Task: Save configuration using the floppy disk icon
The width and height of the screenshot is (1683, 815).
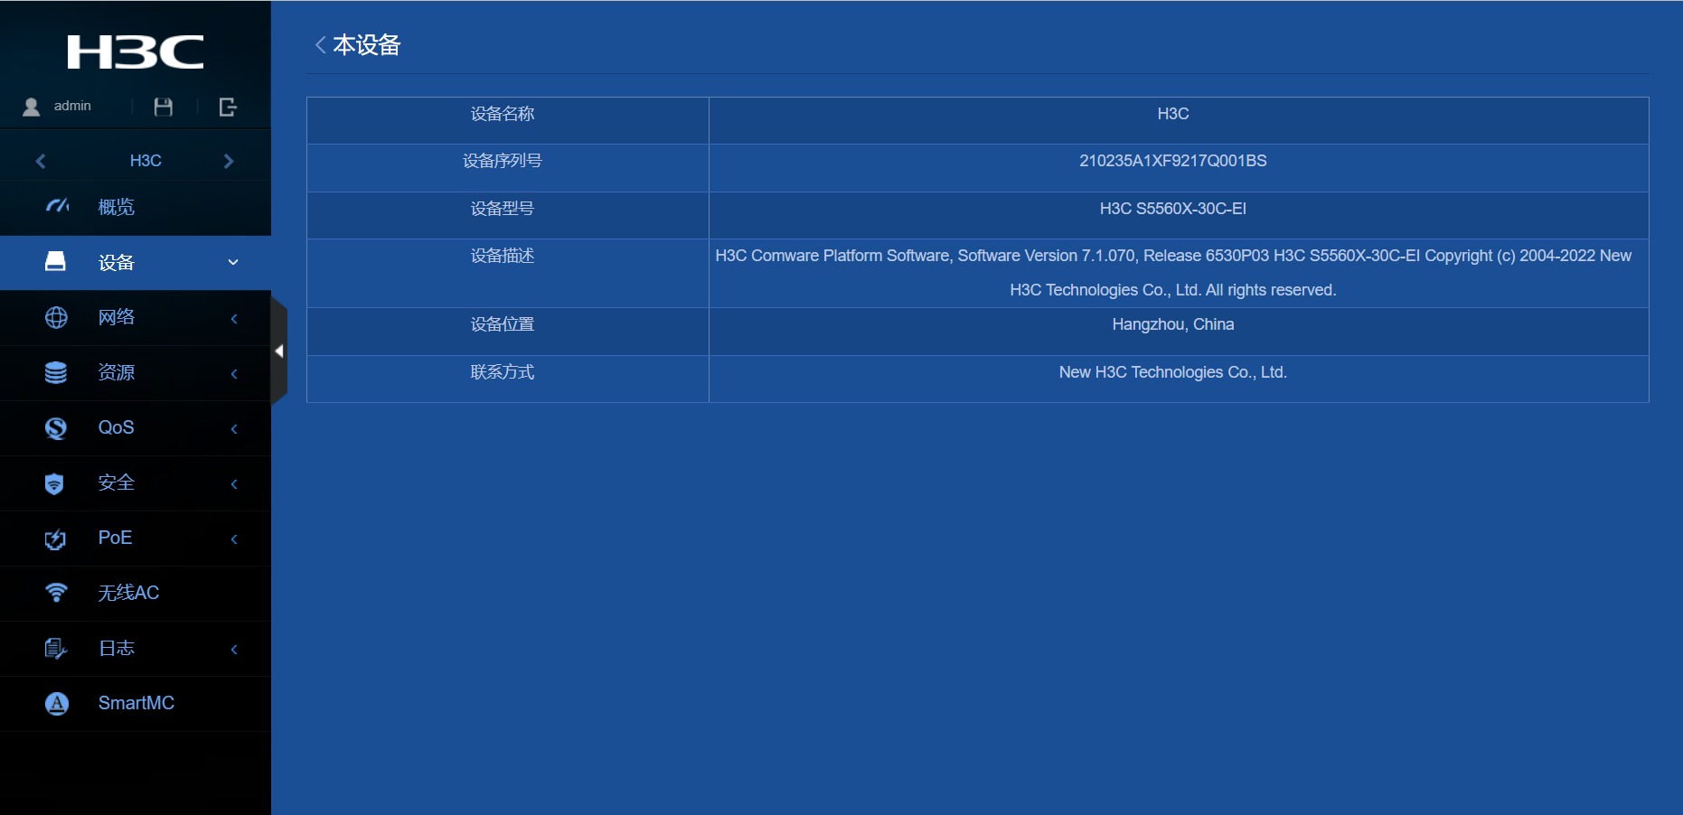Action: [x=164, y=107]
